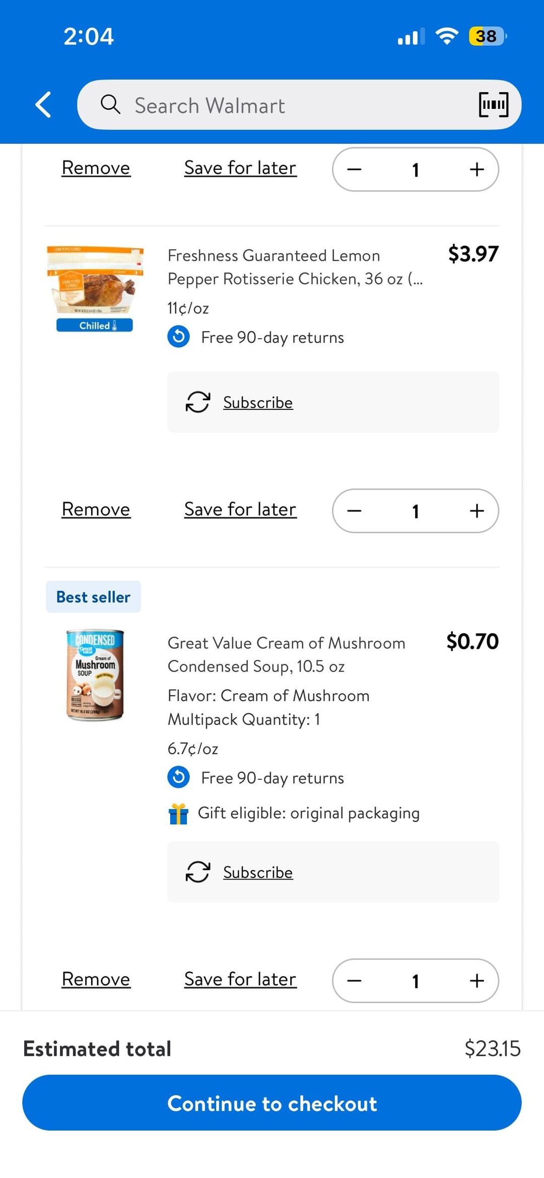Tap the barcode scanner icon

pyautogui.click(x=493, y=105)
